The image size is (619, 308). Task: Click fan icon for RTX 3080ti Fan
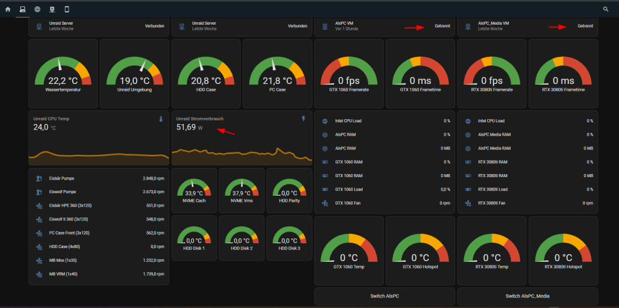coord(468,203)
